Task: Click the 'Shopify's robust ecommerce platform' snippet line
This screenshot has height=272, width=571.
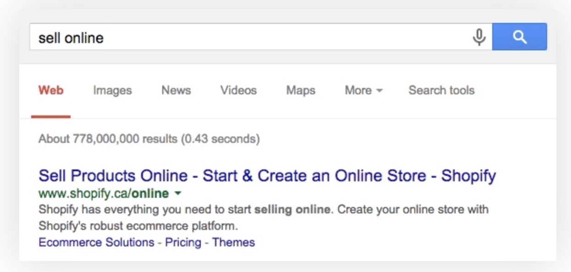Action: coord(138,226)
